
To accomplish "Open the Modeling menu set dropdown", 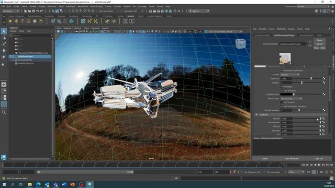I will pyautogui.click(x=10, y=11).
